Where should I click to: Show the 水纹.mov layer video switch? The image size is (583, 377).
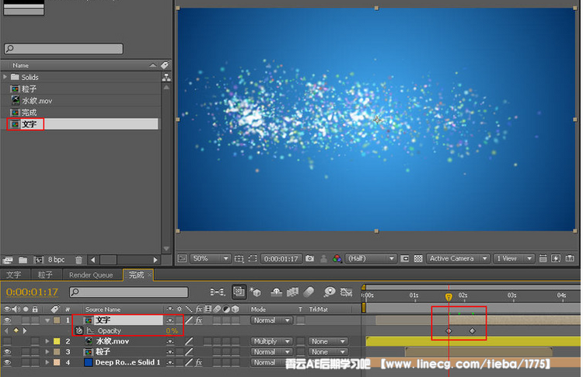click(7, 341)
